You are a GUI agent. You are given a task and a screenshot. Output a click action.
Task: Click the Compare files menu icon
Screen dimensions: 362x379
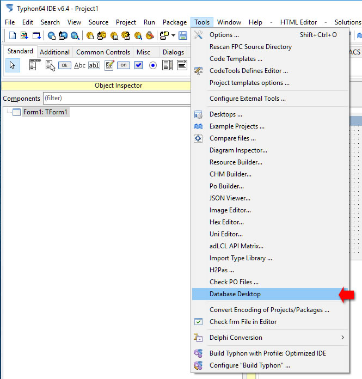point(198,138)
